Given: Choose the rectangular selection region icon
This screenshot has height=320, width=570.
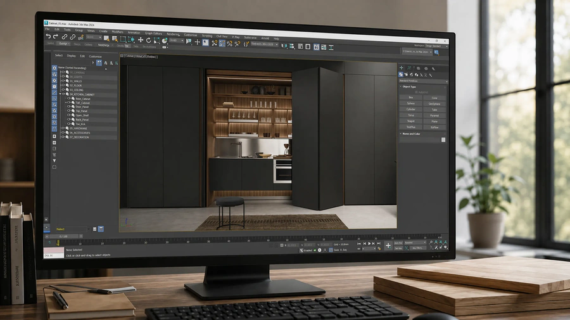Looking at the screenshot, I should 123,39.
